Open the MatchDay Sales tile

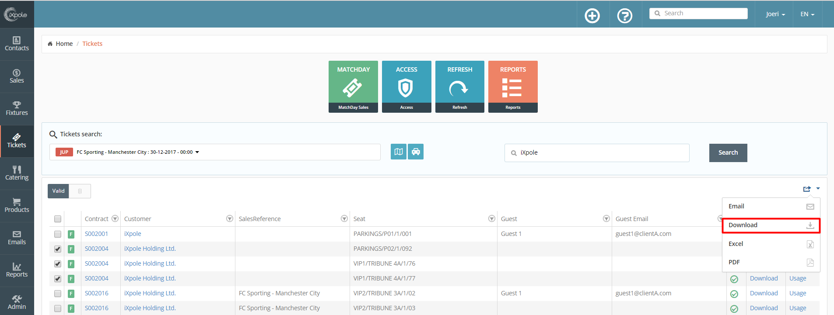point(353,87)
